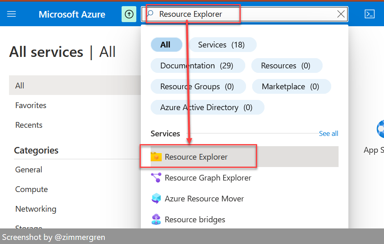Click the Azure Resource Mover icon

pos(156,199)
